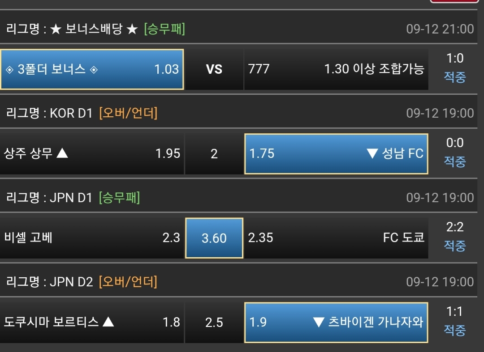Pick 상주 상무 over at 1.95
The height and width of the screenshot is (352, 484).
coord(92,154)
